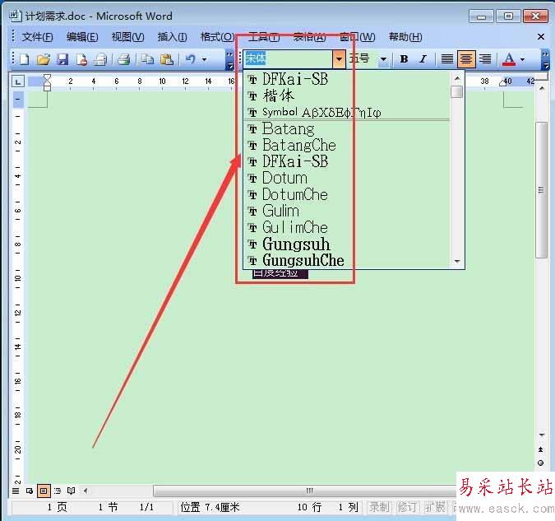The height and width of the screenshot is (521, 555).
Task: Click the Paste clipboard icon
Action: pos(166,59)
